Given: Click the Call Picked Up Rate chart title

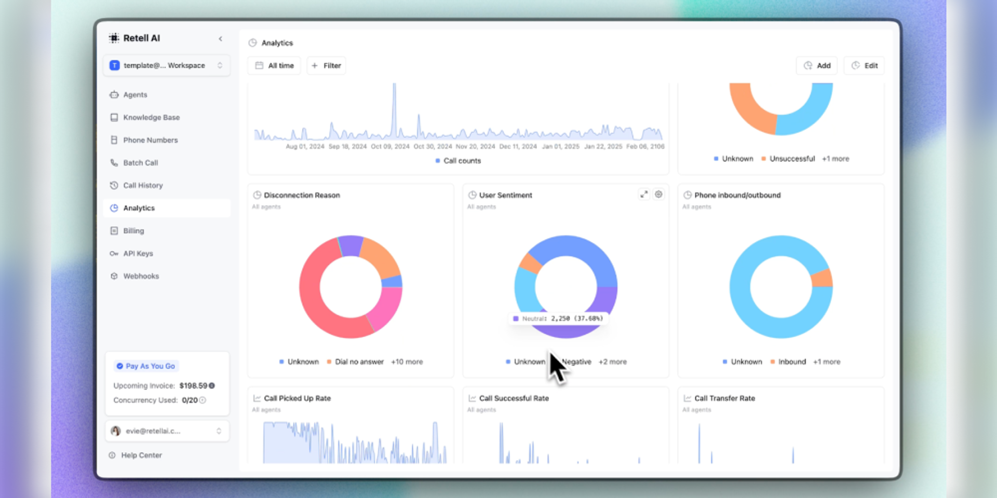Looking at the screenshot, I should click(x=297, y=398).
